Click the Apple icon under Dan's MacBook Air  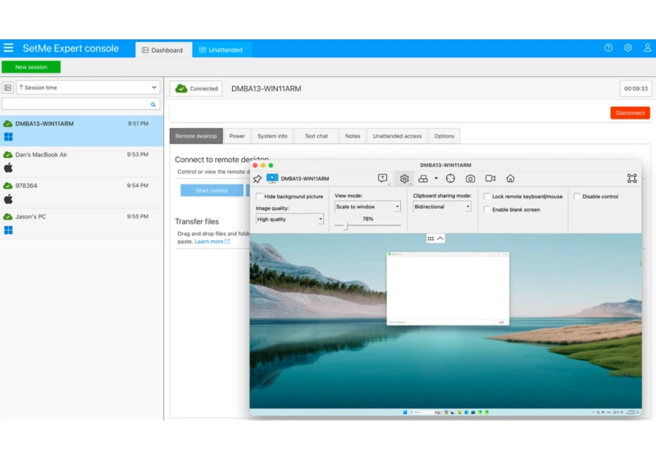tap(8, 168)
